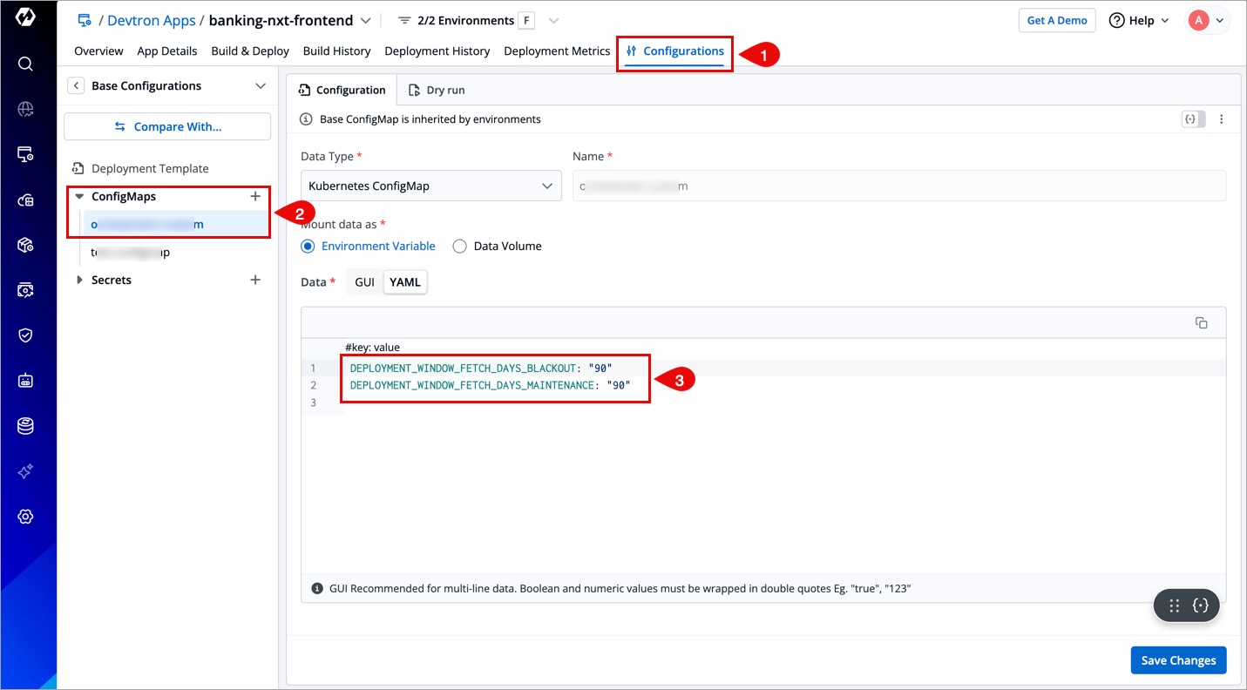Switch data view to GUI mode
Viewport: 1247px width, 690px height.
(x=364, y=282)
